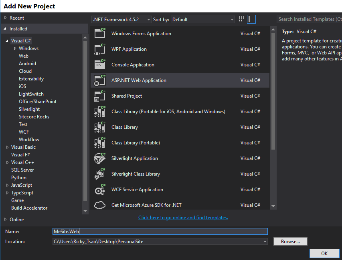Select the LightSwitch category
342x260 pixels.
tap(31, 94)
